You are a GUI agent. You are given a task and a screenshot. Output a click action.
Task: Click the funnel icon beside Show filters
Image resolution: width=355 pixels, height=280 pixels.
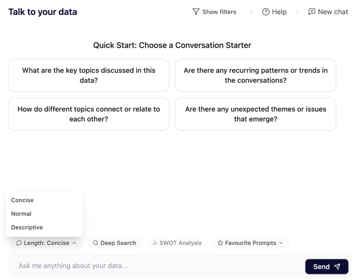(x=196, y=12)
